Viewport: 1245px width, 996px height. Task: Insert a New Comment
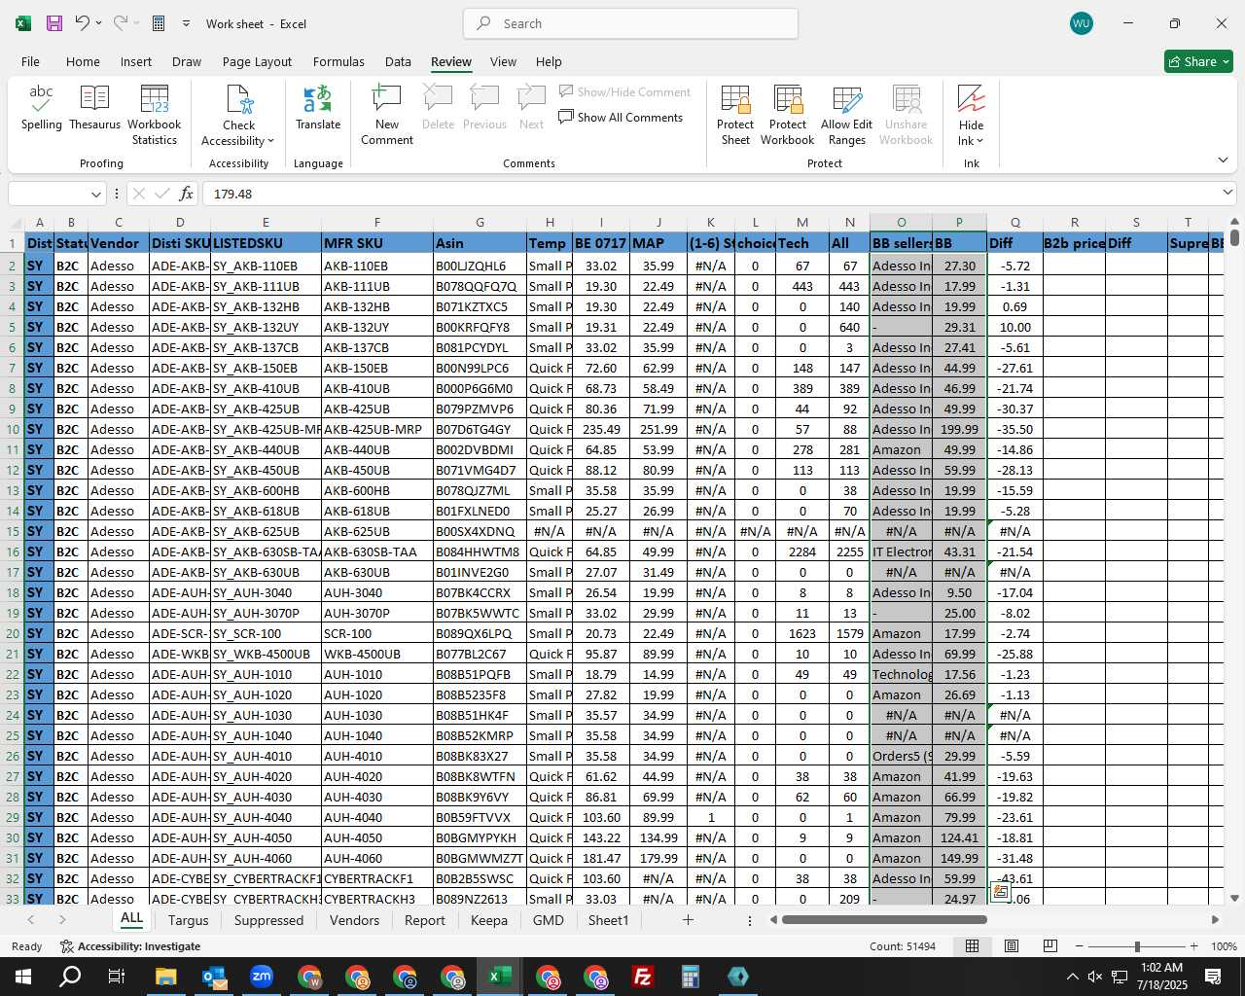coord(387,116)
